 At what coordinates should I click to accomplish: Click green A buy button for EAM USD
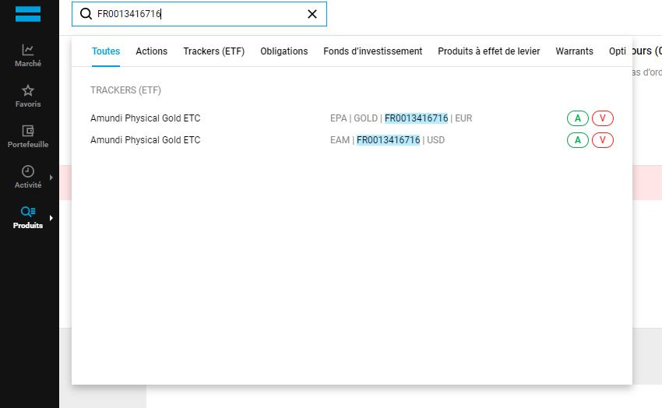point(578,140)
